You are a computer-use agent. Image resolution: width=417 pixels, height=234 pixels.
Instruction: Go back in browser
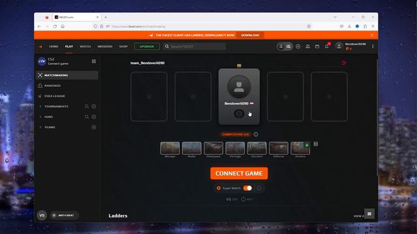pos(39,26)
